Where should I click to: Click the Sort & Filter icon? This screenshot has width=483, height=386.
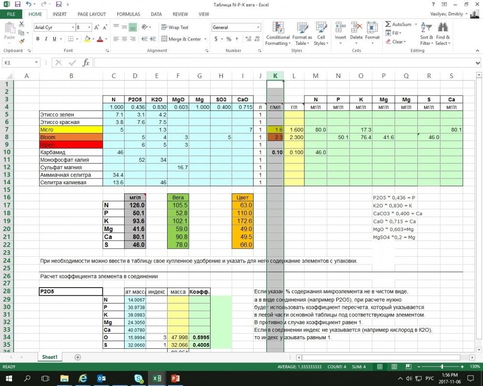click(x=426, y=27)
